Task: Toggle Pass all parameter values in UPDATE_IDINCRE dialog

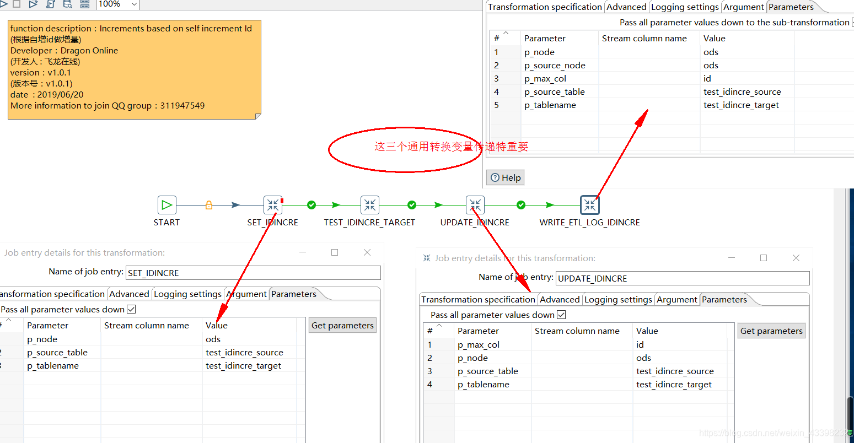Action: (561, 315)
